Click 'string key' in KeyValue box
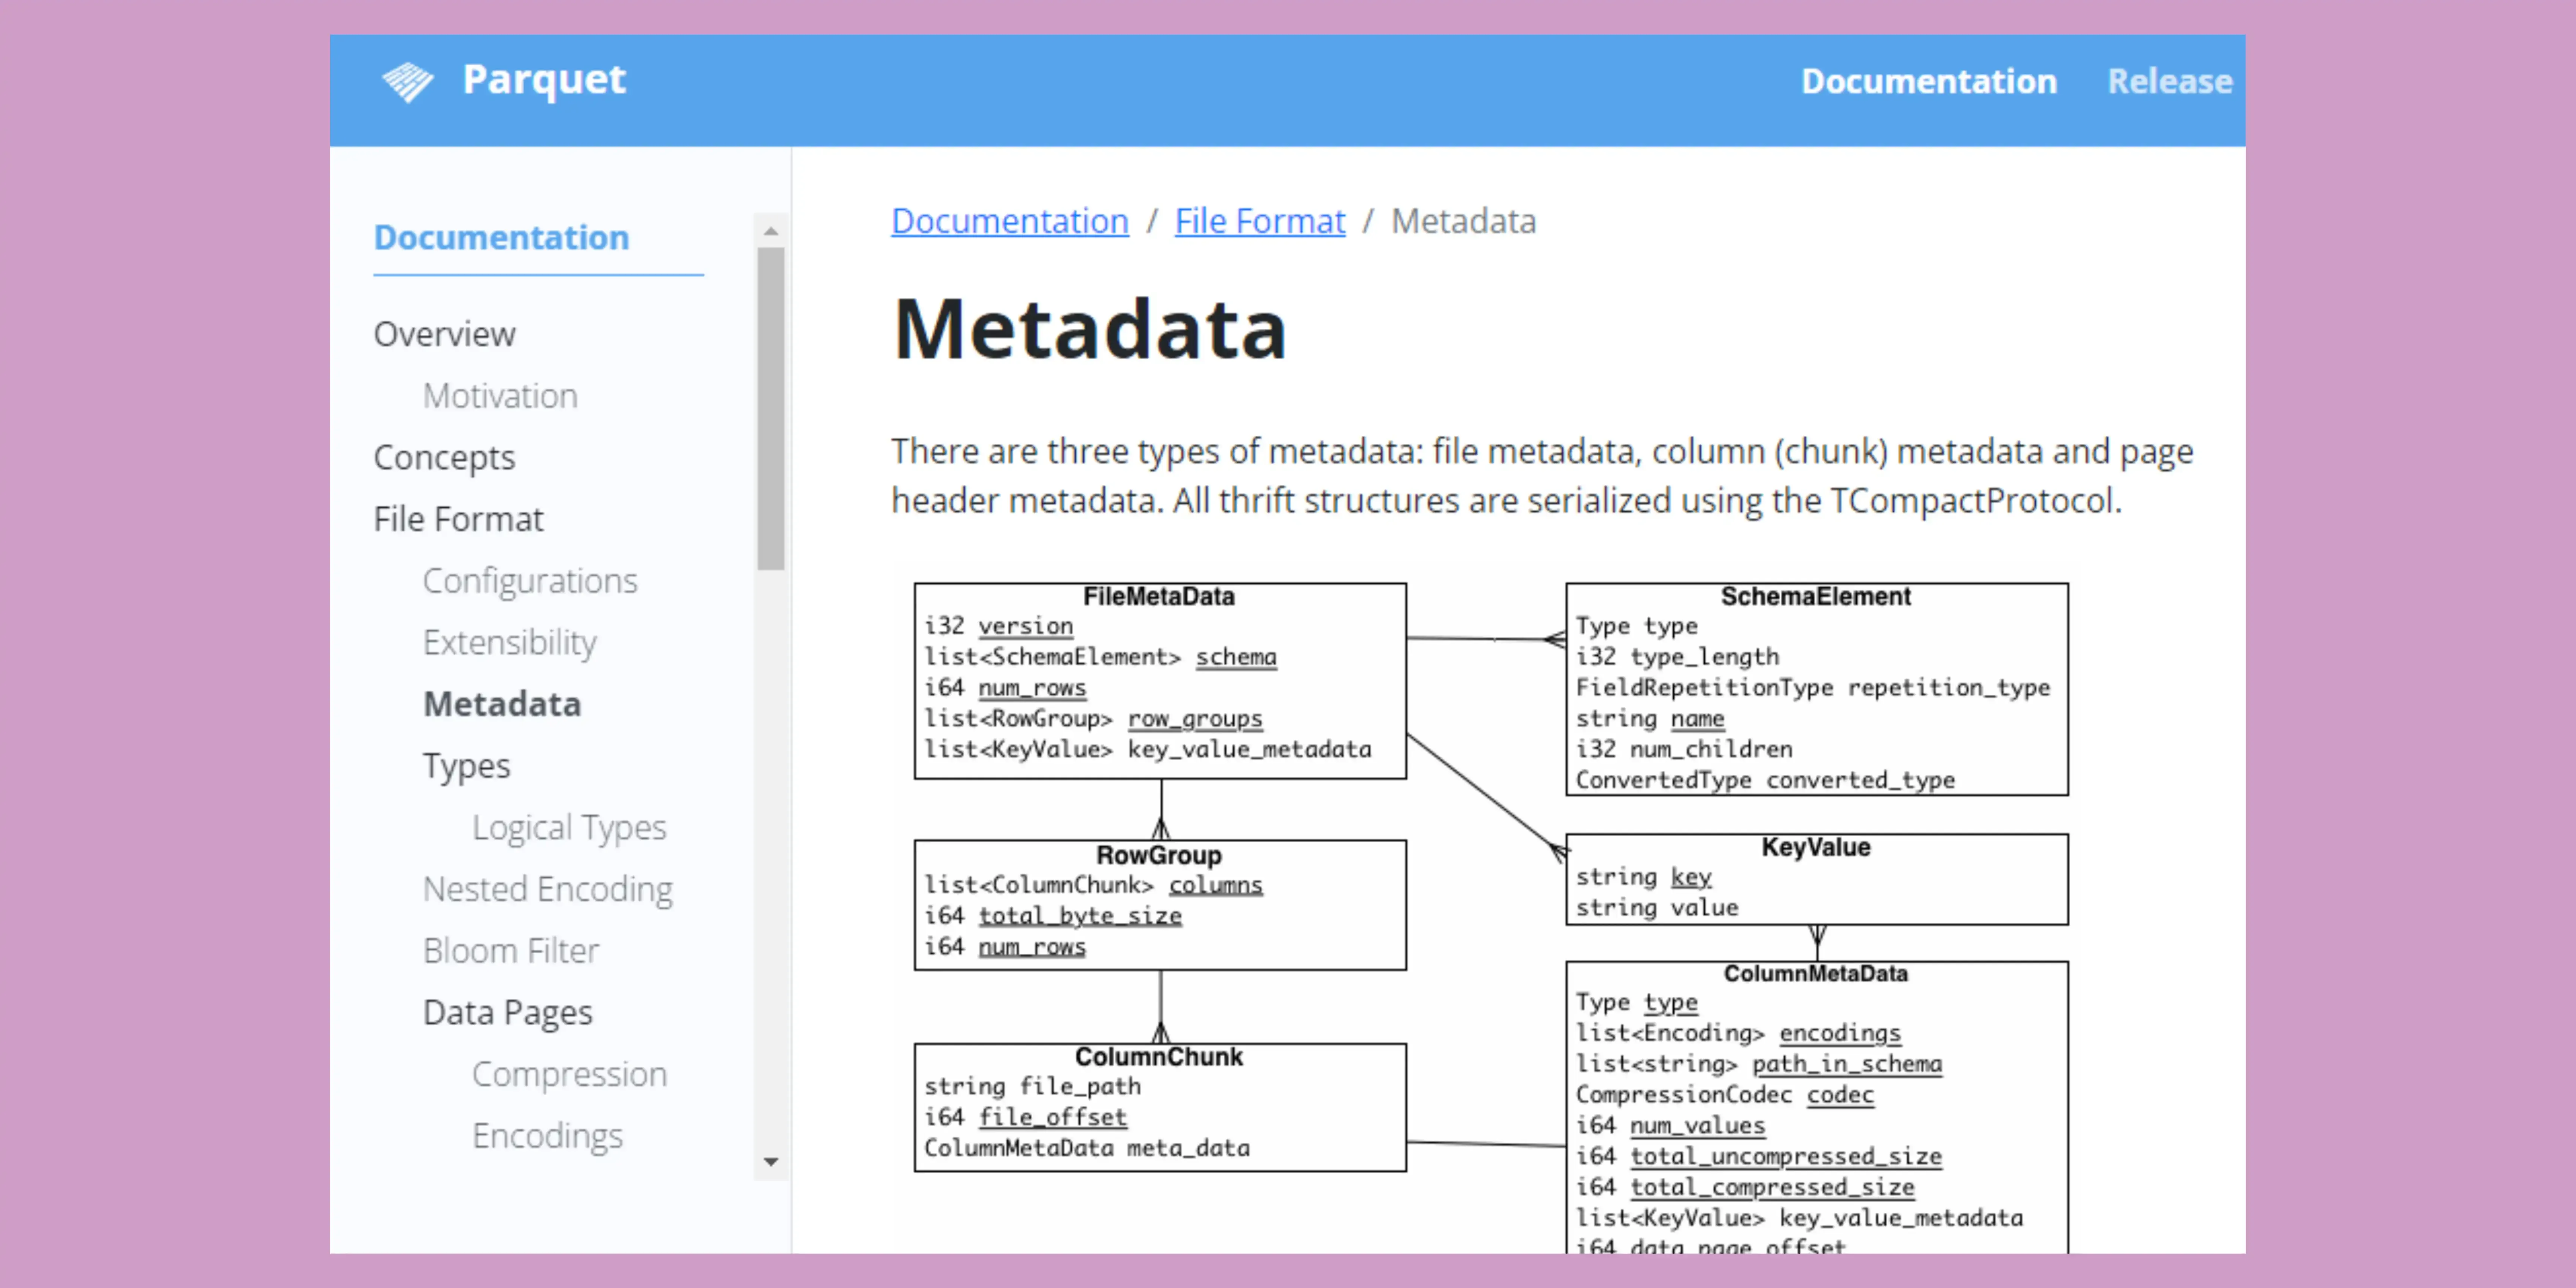The height and width of the screenshot is (1288, 2576). coord(1644,878)
